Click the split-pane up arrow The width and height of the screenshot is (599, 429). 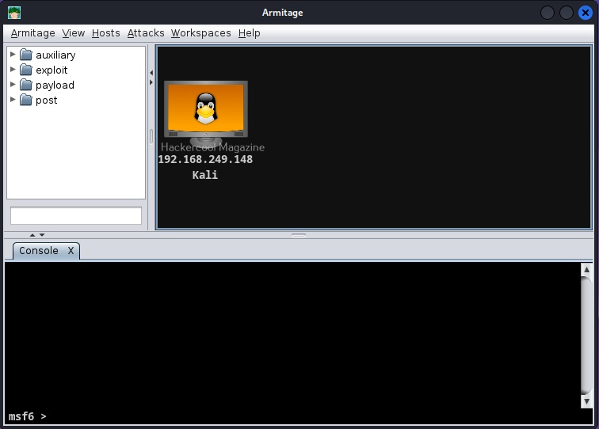pyautogui.click(x=32, y=235)
